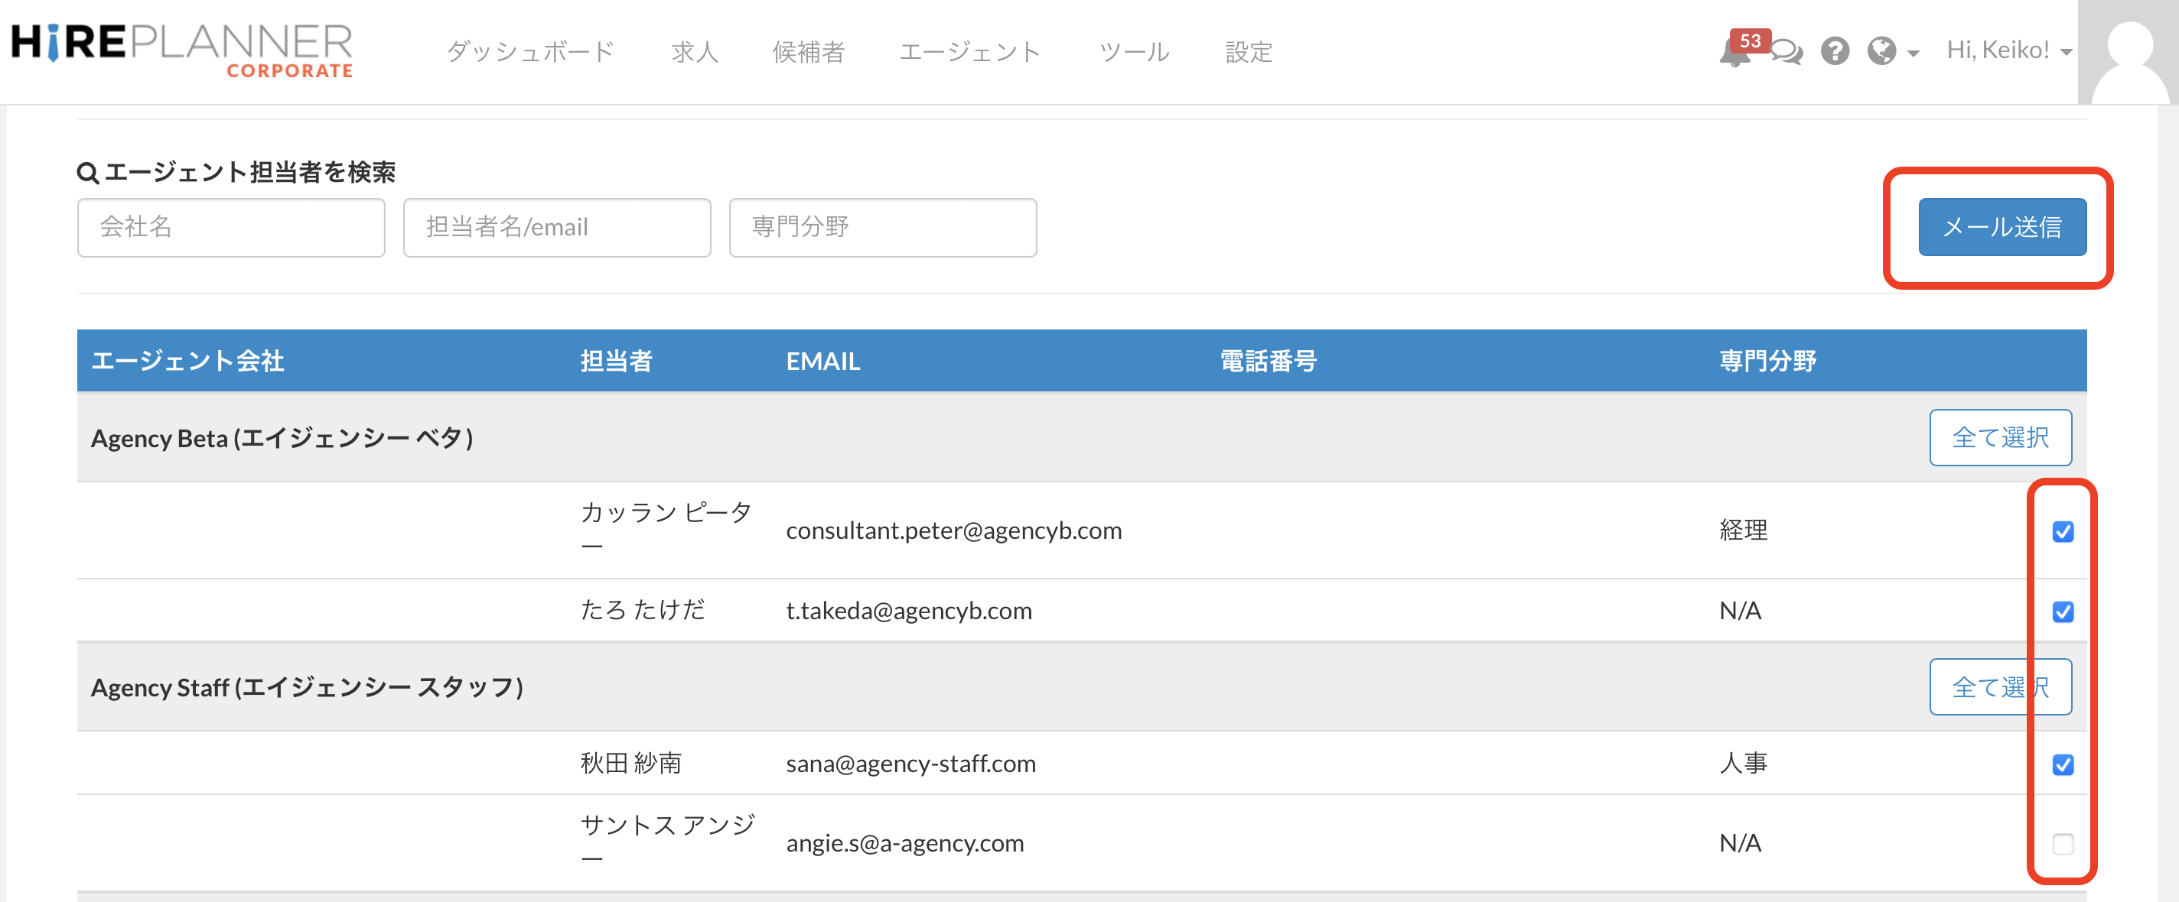Click the 専門分野 search field

pyautogui.click(x=882, y=227)
